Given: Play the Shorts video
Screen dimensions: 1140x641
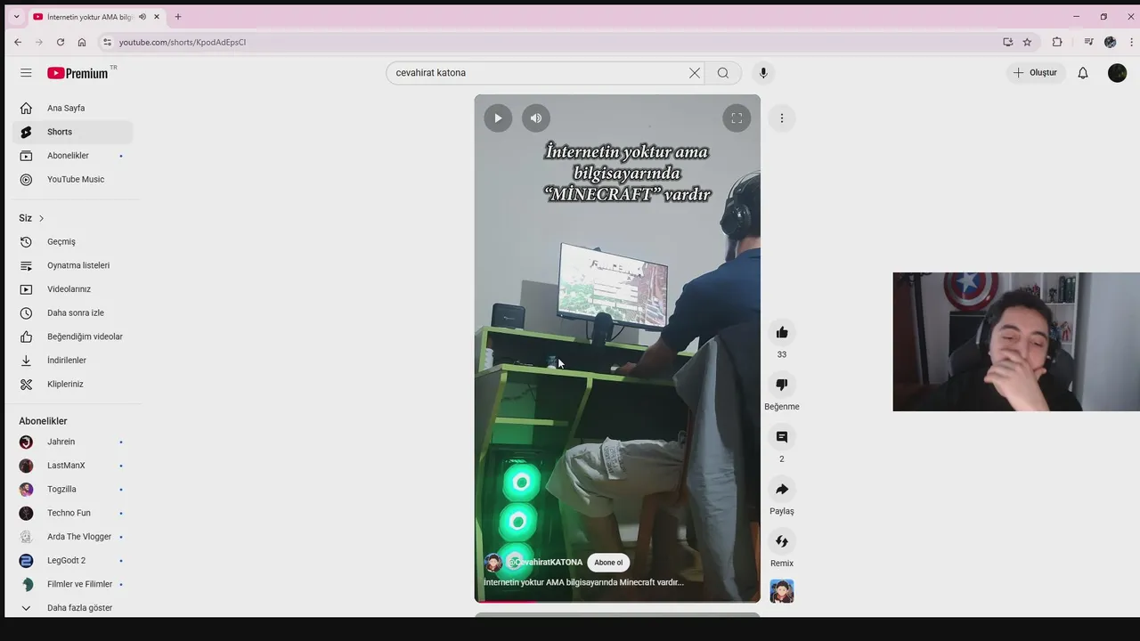Looking at the screenshot, I should point(498,118).
